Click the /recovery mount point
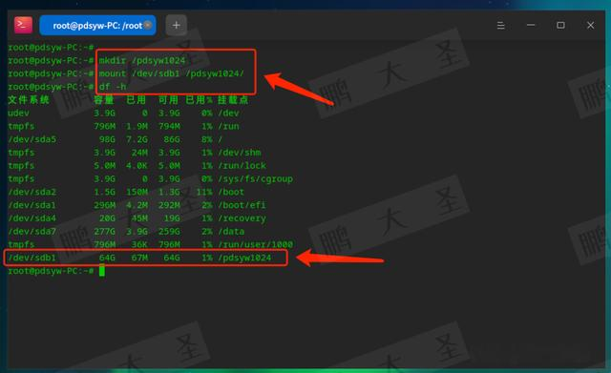611x373 pixels. coord(242,218)
